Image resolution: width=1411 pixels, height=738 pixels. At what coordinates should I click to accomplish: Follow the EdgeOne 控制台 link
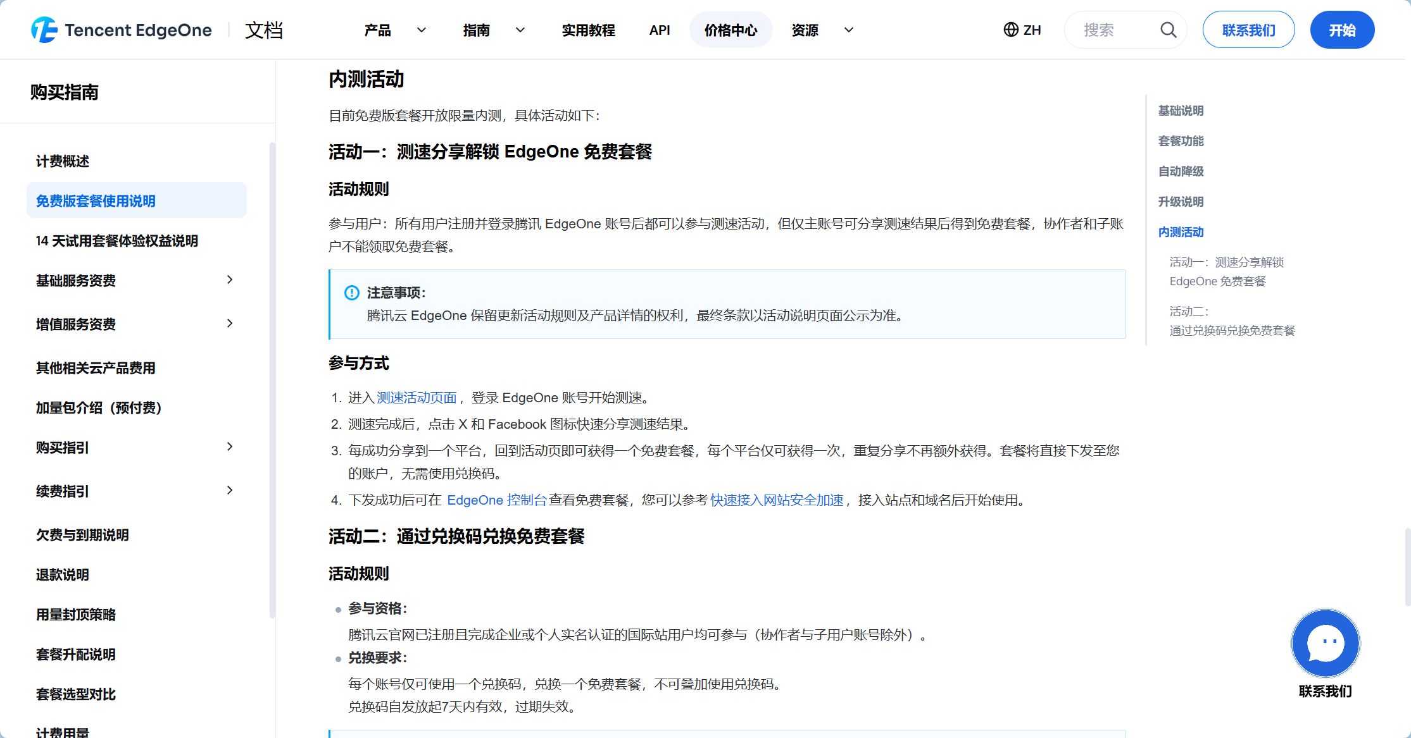click(497, 500)
